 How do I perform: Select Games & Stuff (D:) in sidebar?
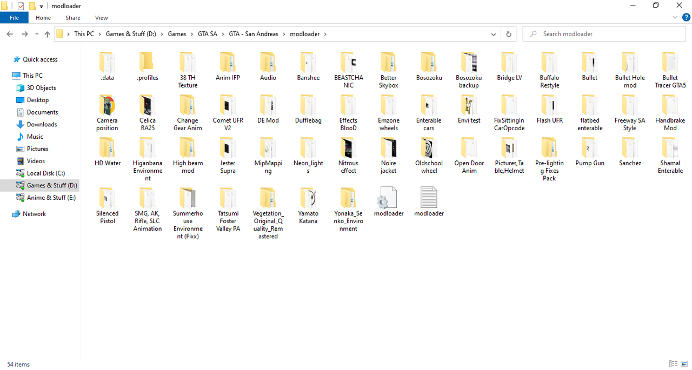(x=52, y=185)
